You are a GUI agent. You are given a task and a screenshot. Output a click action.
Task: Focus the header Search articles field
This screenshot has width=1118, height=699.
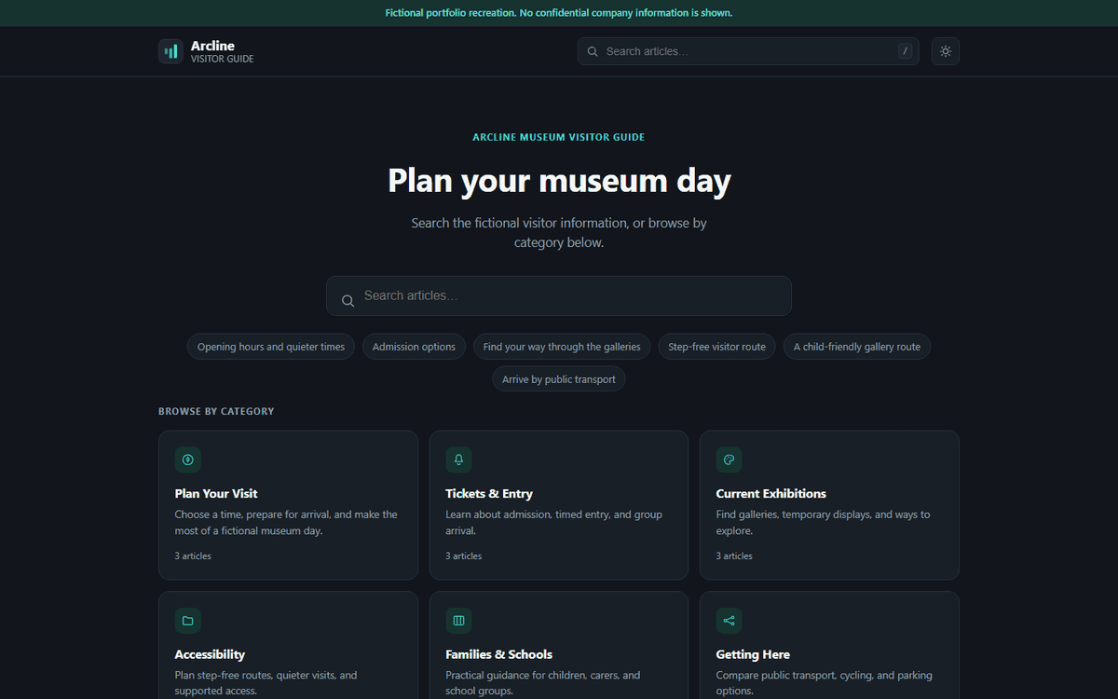(x=748, y=51)
